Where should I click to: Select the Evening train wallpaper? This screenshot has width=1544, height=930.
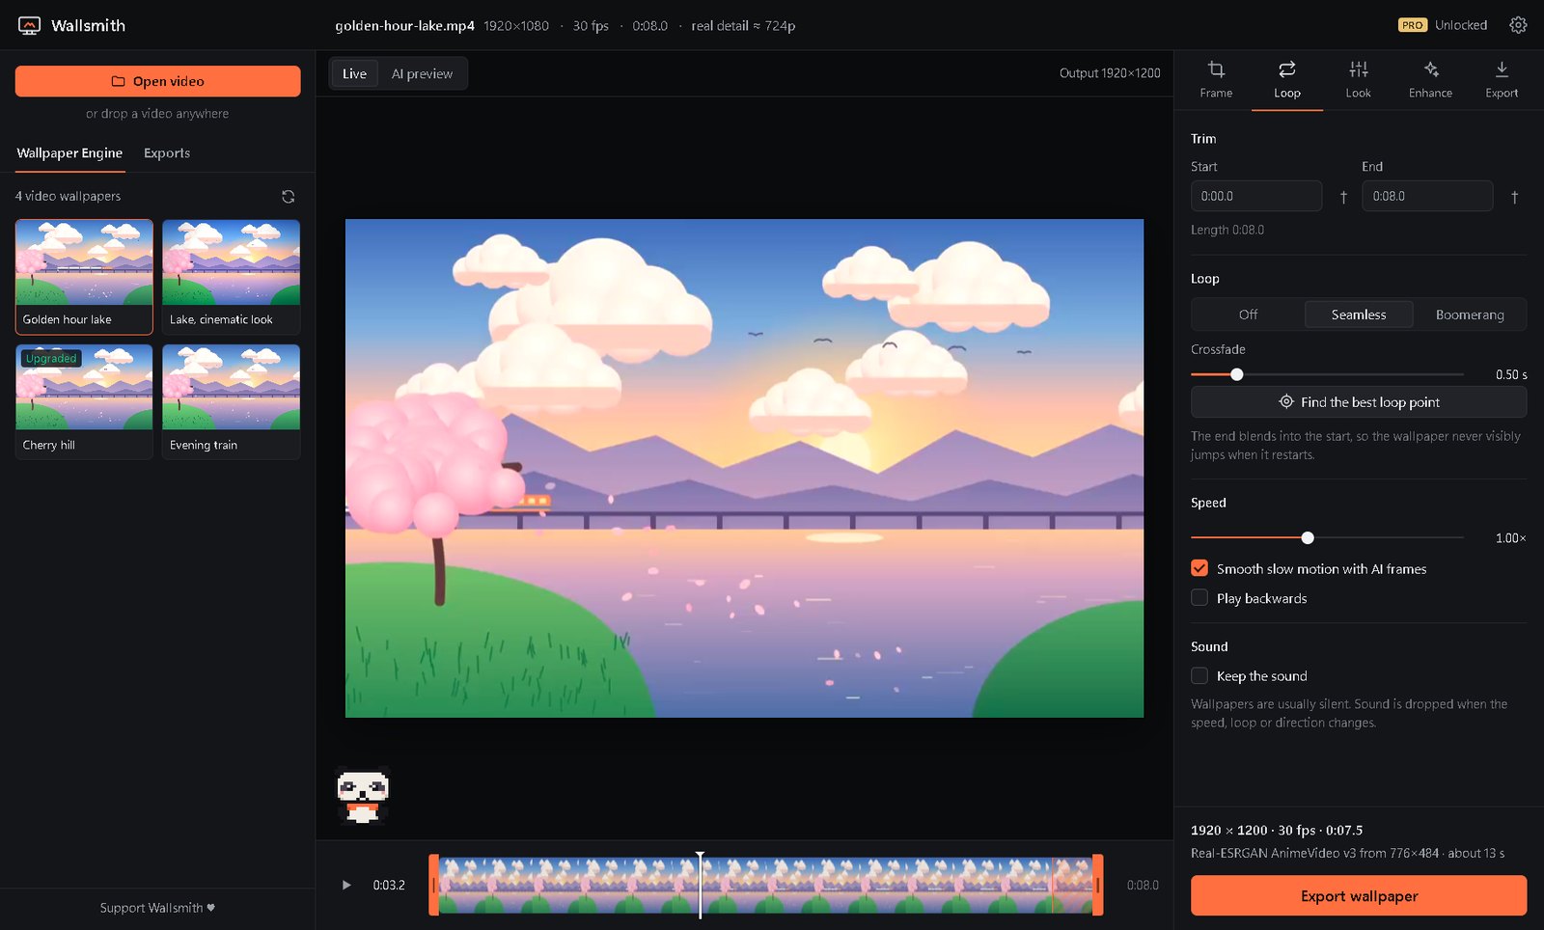[x=231, y=402]
